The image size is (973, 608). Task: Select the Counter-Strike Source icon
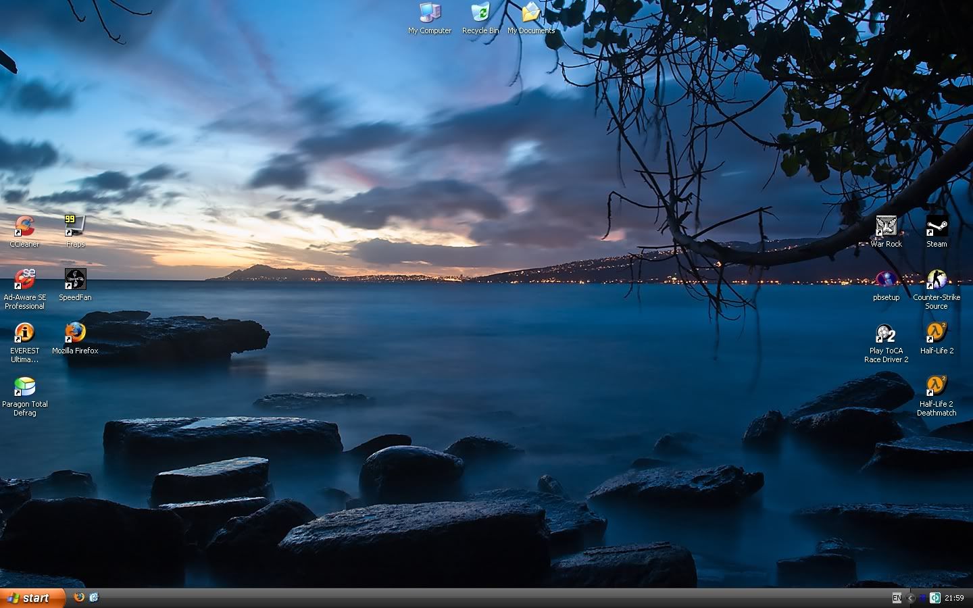(x=937, y=279)
